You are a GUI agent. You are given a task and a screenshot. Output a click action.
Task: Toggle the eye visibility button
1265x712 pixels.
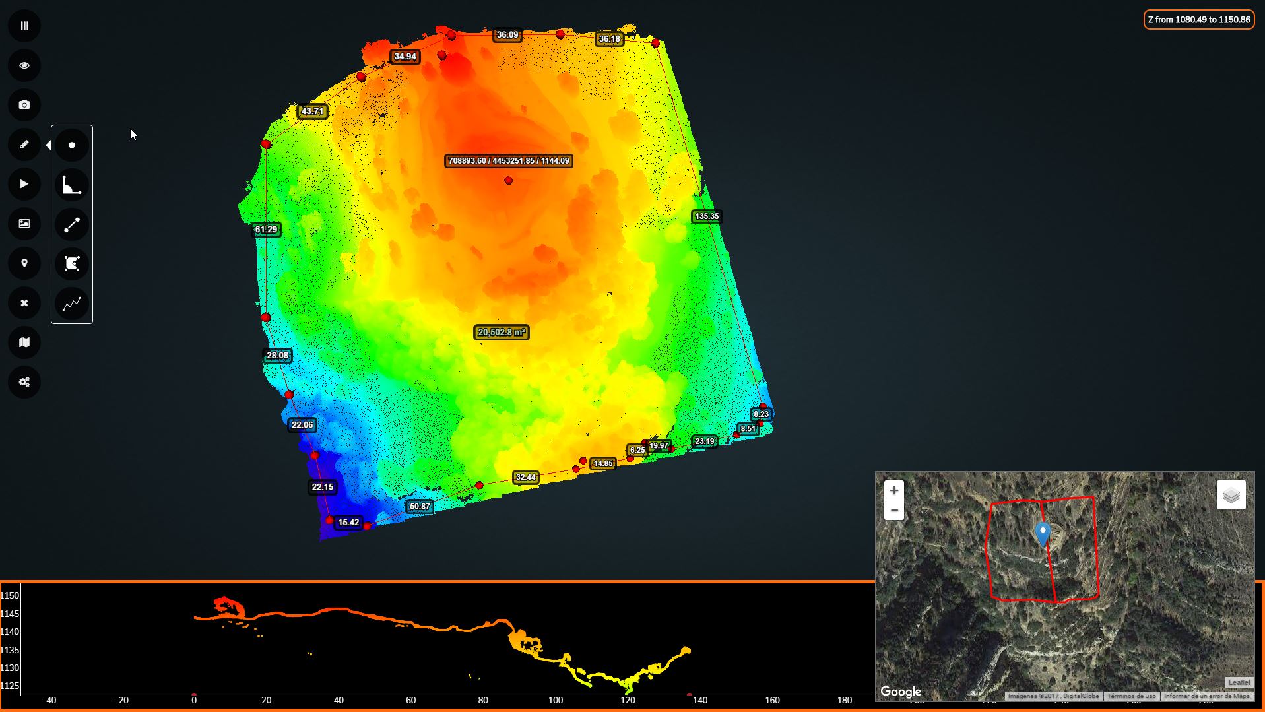[24, 65]
